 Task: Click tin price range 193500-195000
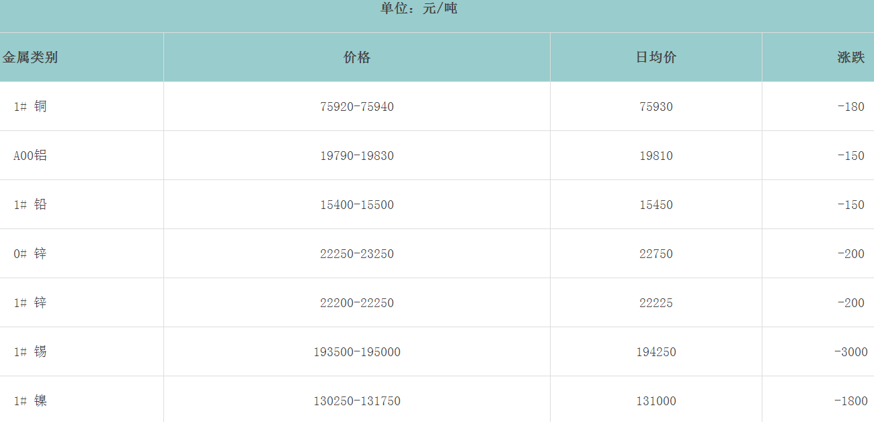pyautogui.click(x=357, y=351)
